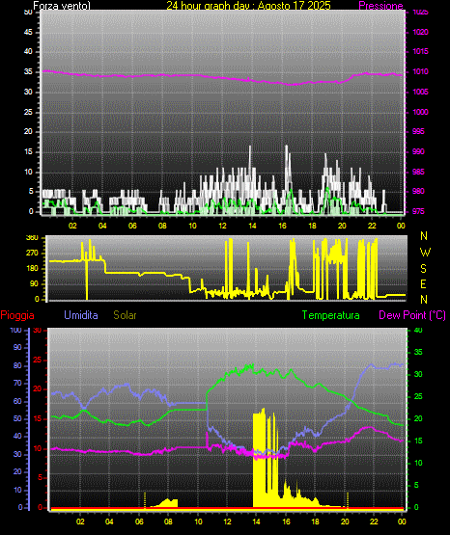Click the Temperatura legend label
This screenshot has width=450, height=535.
(331, 315)
